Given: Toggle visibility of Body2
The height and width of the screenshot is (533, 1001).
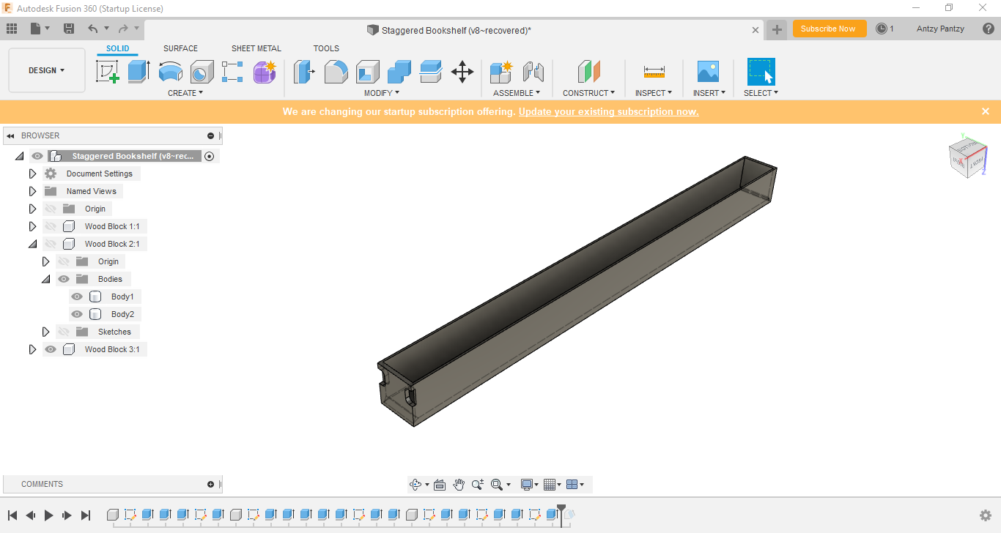Looking at the screenshot, I should tap(77, 314).
